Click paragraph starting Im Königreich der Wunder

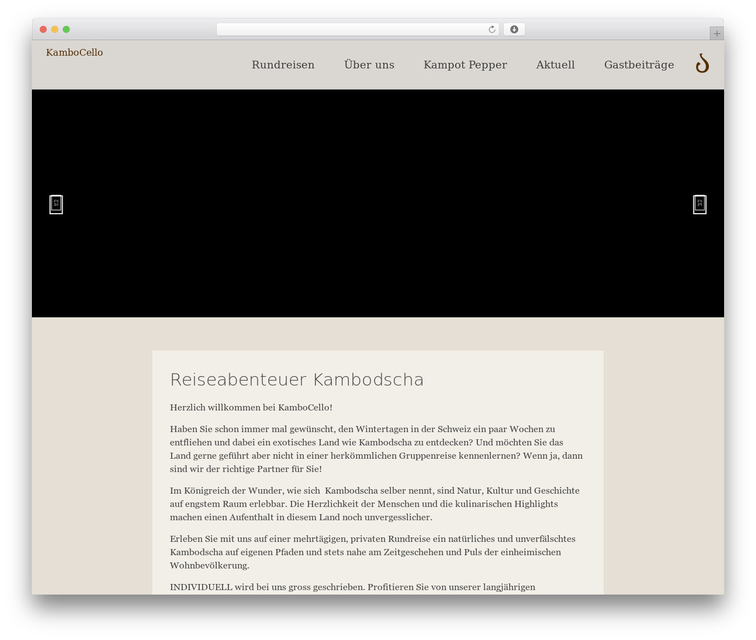pyautogui.click(x=375, y=504)
